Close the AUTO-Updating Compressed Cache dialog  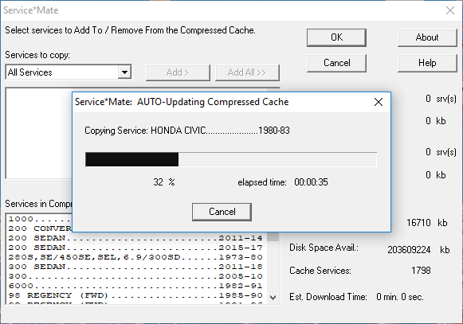379,102
